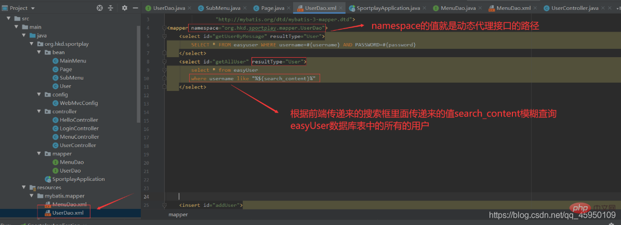Click the locate/scroll-from-source target icon

pos(99,8)
